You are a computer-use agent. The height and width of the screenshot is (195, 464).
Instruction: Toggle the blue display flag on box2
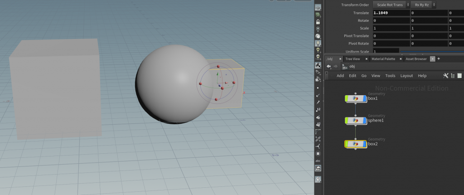[x=365, y=144]
